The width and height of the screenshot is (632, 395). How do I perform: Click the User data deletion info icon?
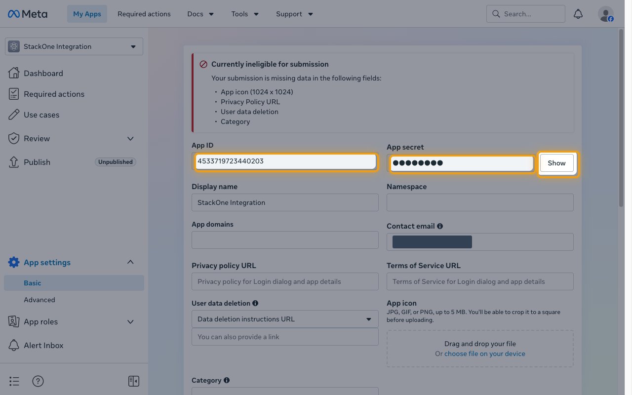(255, 303)
